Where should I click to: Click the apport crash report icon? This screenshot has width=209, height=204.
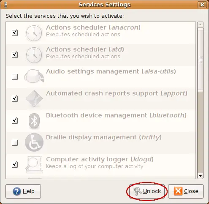click(x=34, y=98)
